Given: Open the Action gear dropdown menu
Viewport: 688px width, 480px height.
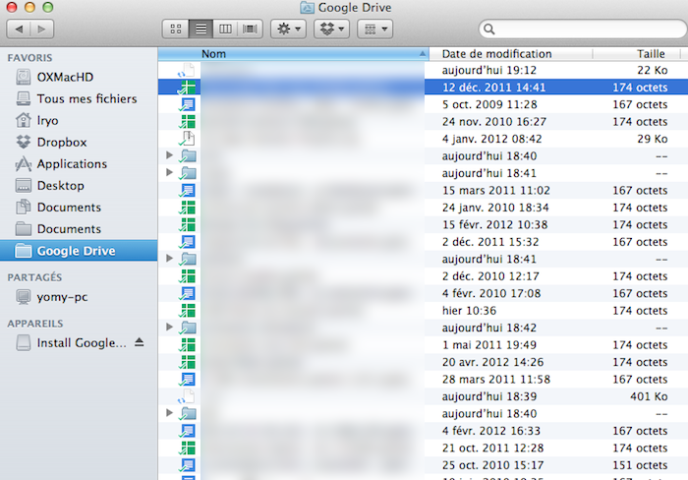Looking at the screenshot, I should tap(288, 30).
